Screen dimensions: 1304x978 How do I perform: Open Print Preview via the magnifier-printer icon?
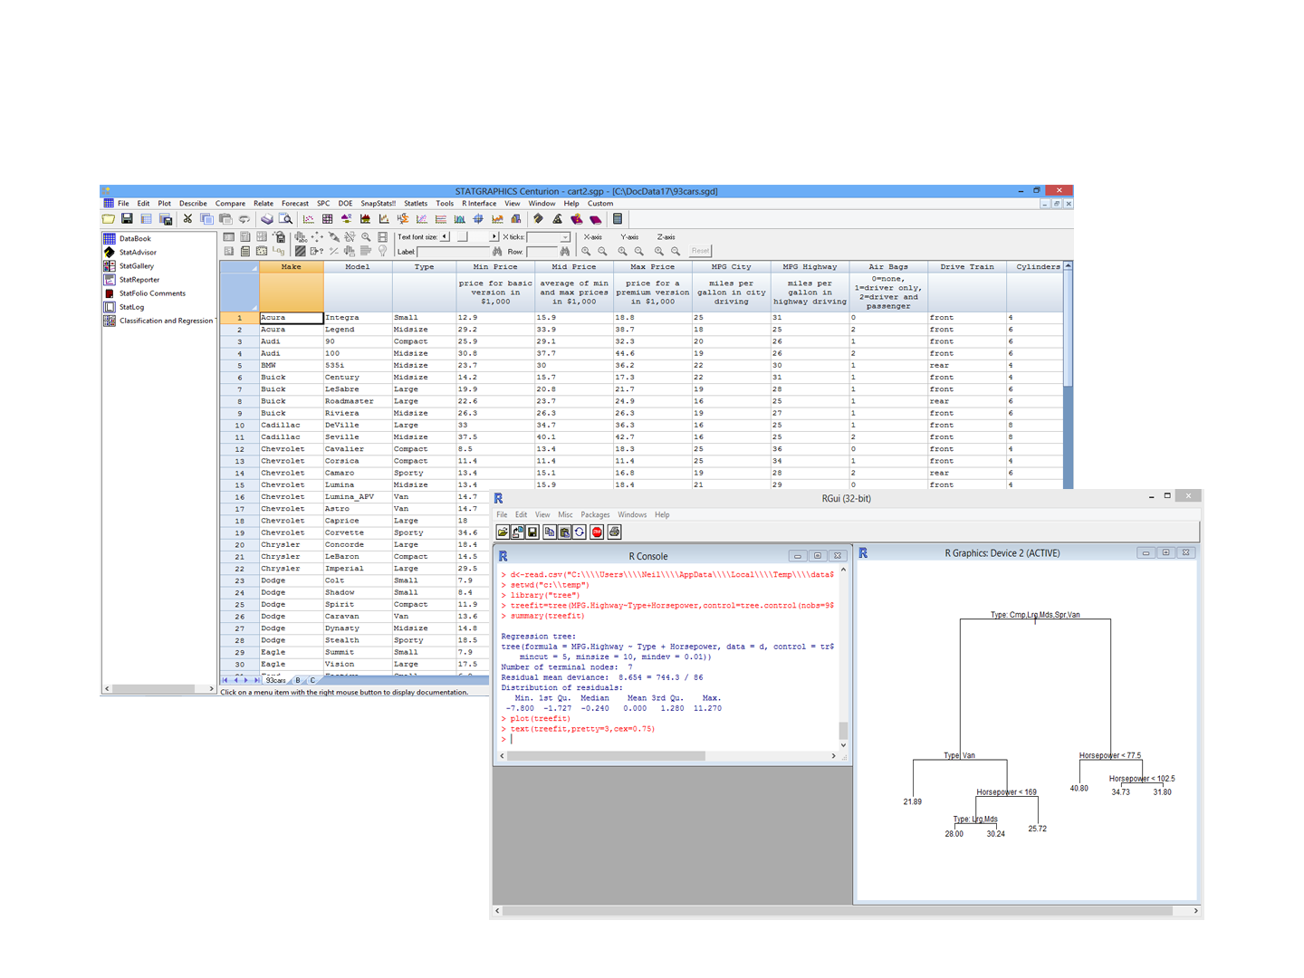click(287, 218)
